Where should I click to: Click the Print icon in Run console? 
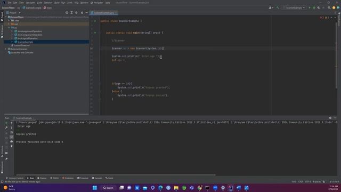click(x=12, y=141)
